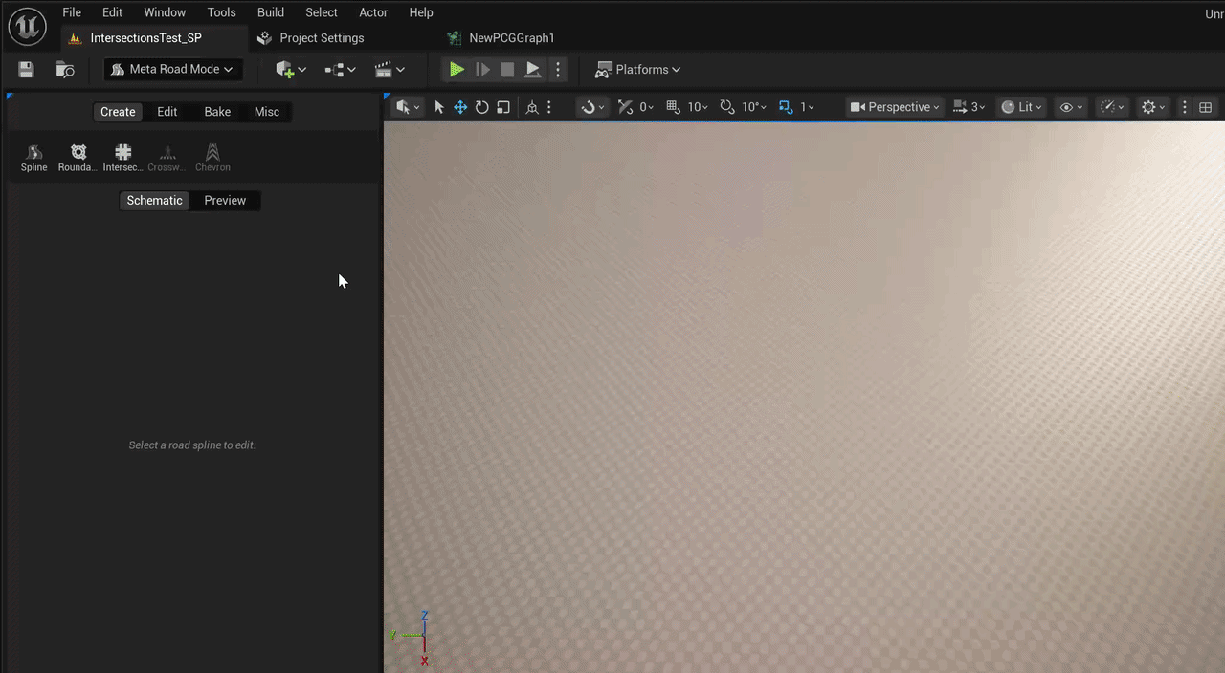Select the Spline road tool
The height and width of the screenshot is (673, 1225).
point(33,158)
